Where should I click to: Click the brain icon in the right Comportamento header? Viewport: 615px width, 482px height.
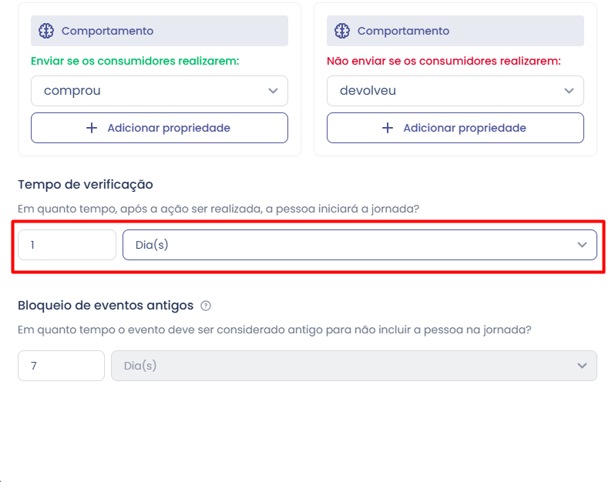point(342,31)
